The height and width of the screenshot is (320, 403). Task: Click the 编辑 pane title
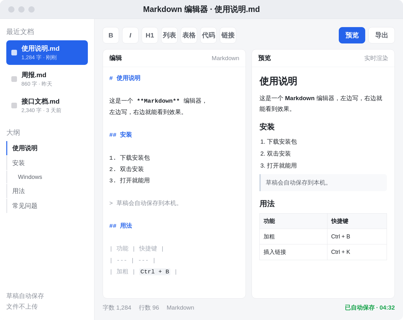[x=116, y=58]
